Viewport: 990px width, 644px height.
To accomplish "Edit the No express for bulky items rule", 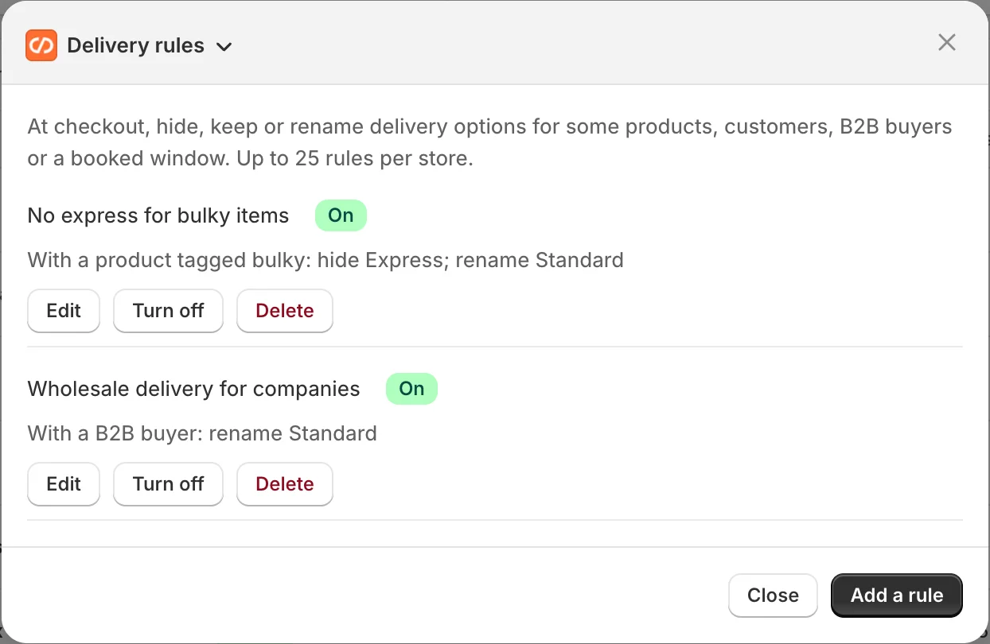I will tap(64, 311).
